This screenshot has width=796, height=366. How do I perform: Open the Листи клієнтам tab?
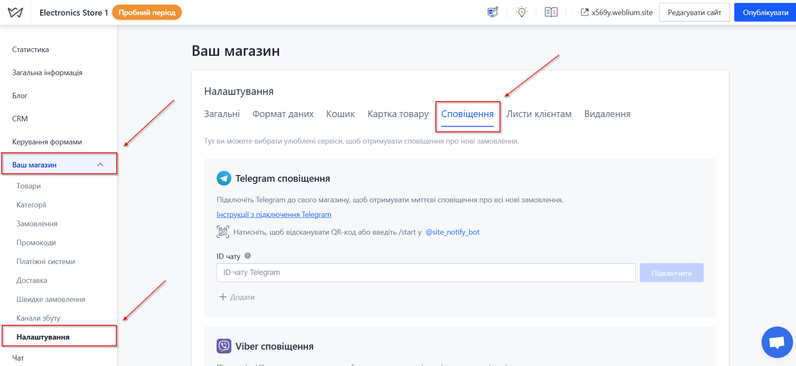coord(539,114)
